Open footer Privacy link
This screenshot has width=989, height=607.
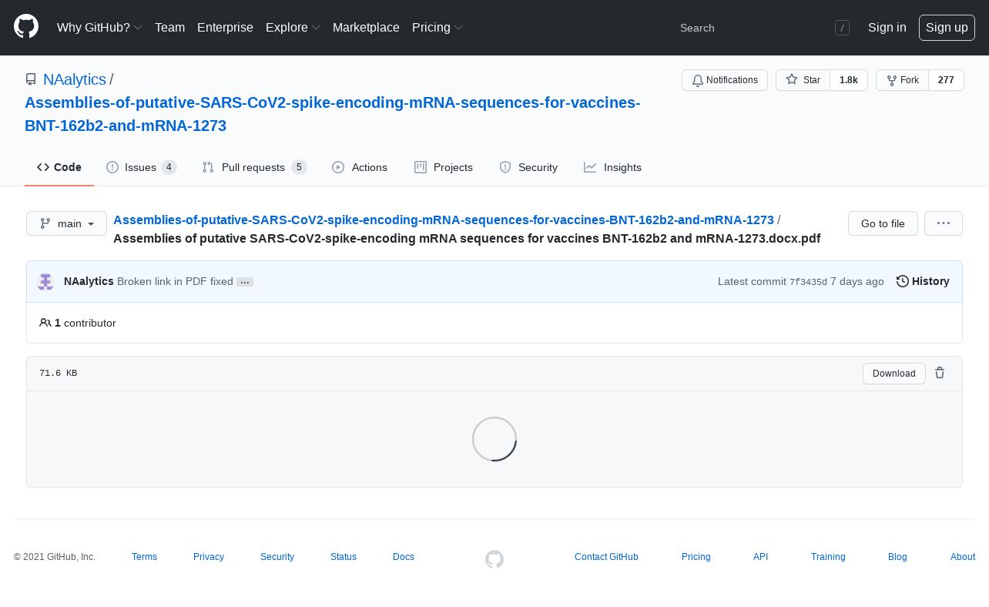pyautogui.click(x=209, y=557)
